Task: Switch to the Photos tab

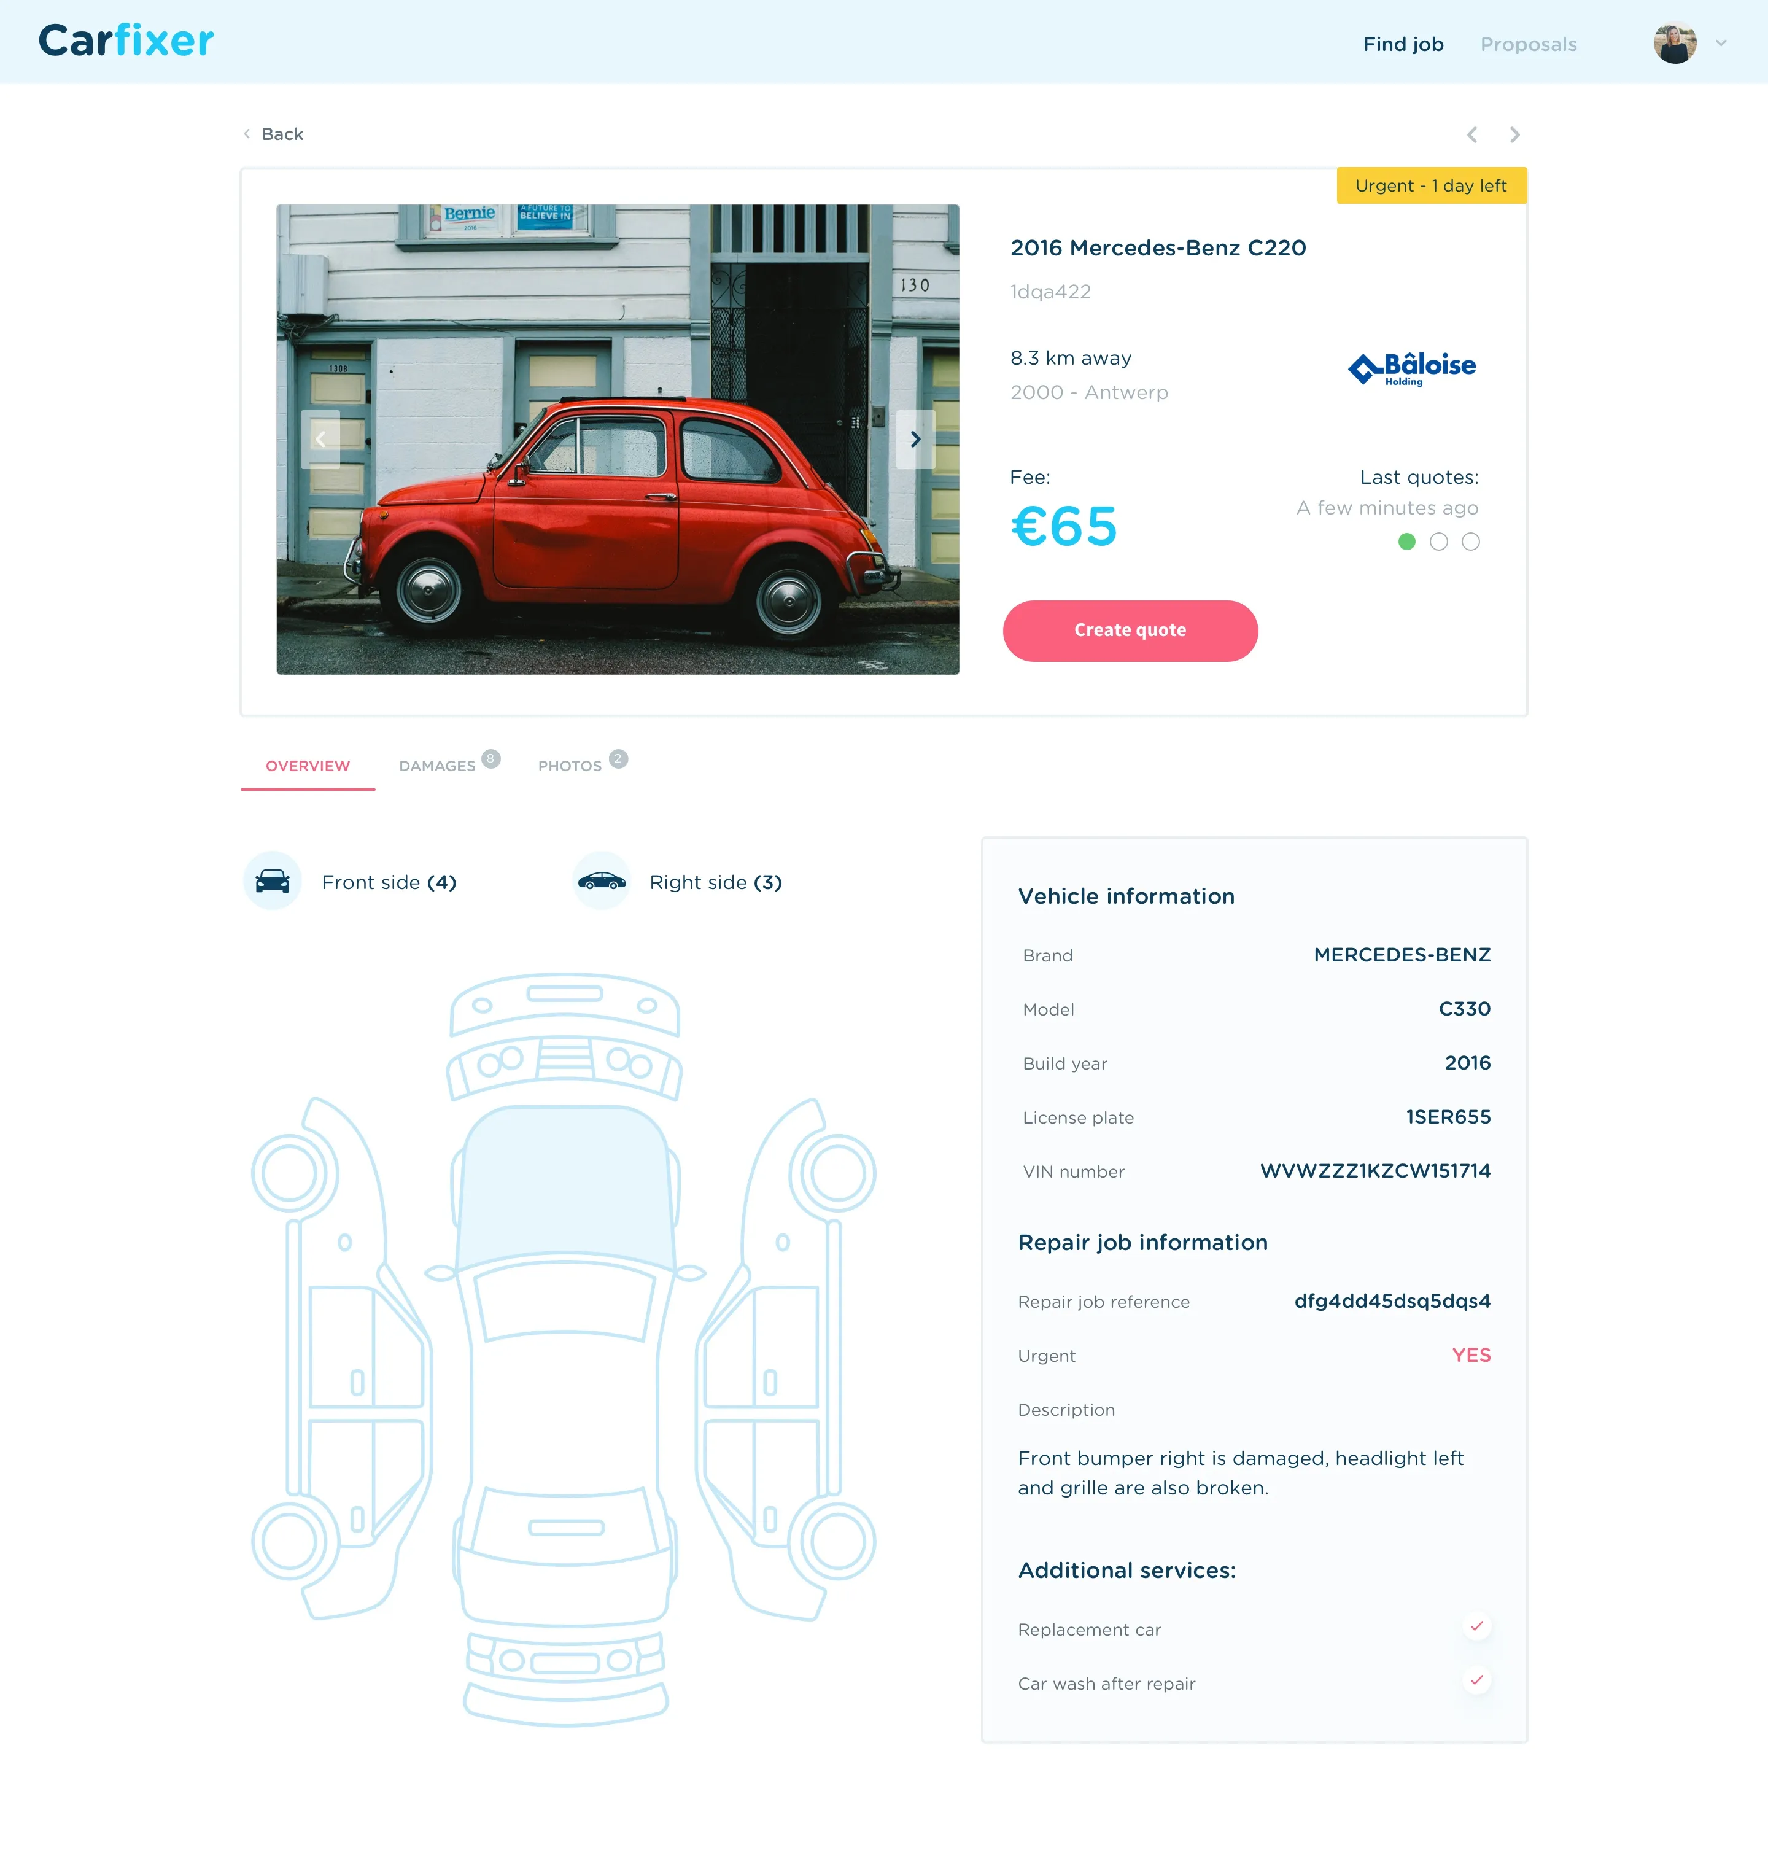Action: click(570, 765)
